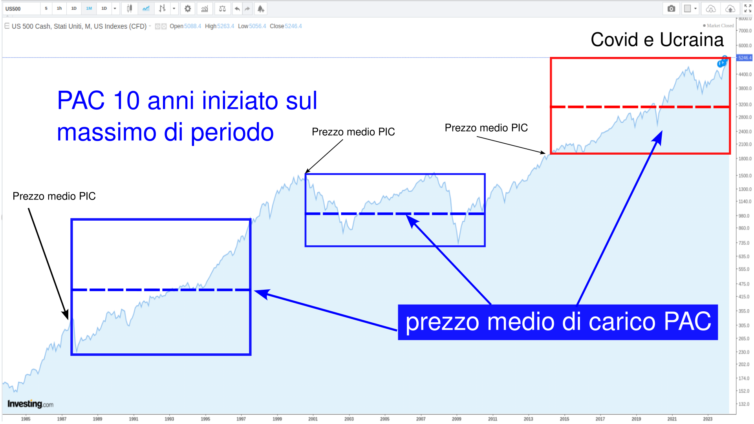Open the layout selector dropdown
The image size is (754, 424).
coord(690,8)
